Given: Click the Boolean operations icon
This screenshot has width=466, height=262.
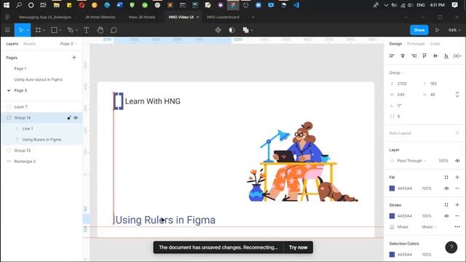Looking at the screenshot, I should click(x=245, y=30).
